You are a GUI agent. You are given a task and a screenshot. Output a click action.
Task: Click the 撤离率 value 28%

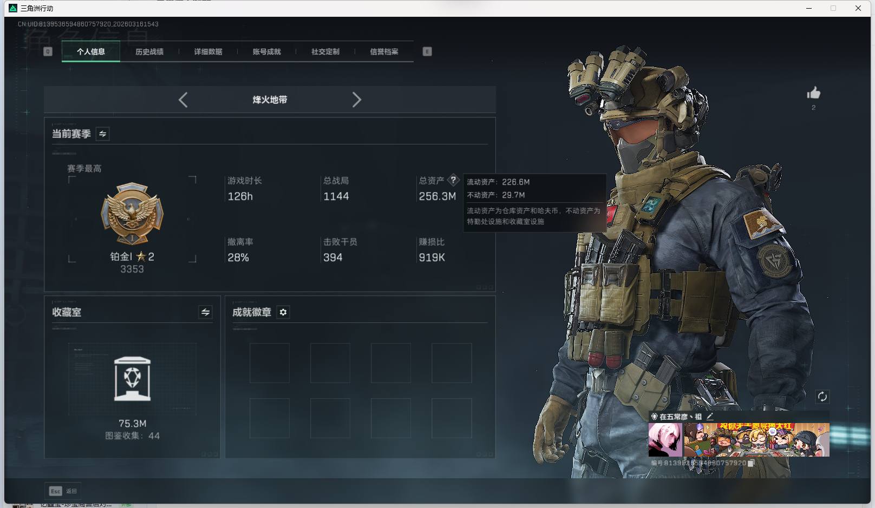(x=238, y=258)
